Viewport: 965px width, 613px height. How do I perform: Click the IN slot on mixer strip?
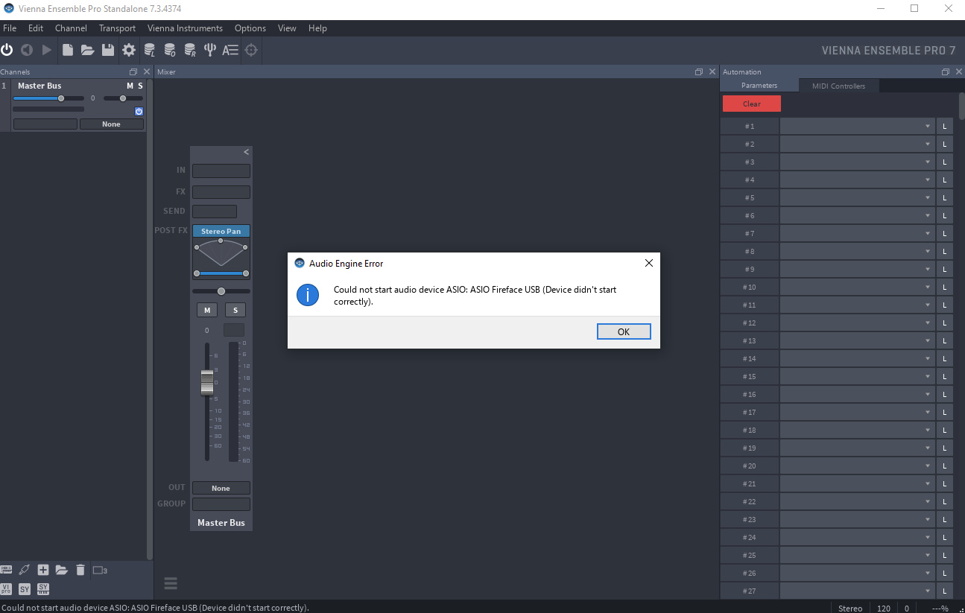tap(221, 171)
